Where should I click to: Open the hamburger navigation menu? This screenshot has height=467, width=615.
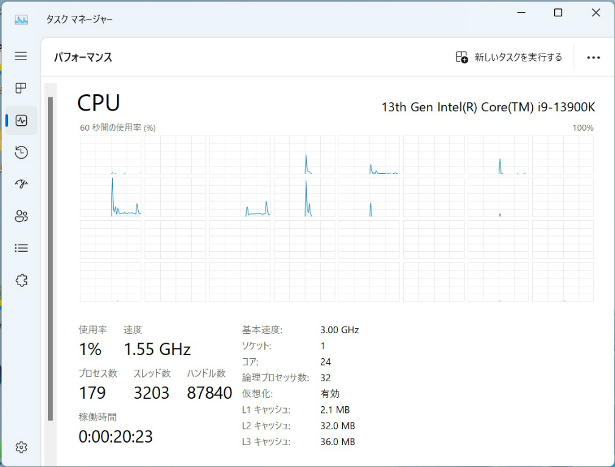21,57
